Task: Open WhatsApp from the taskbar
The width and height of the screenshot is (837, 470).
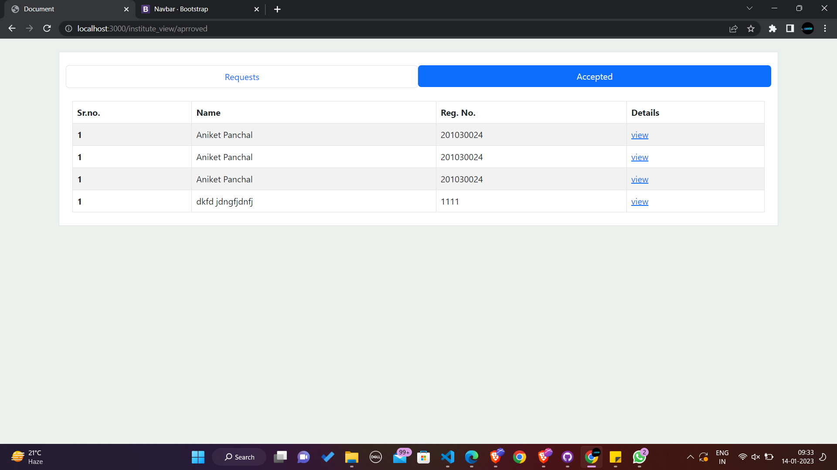Action: [x=639, y=457]
